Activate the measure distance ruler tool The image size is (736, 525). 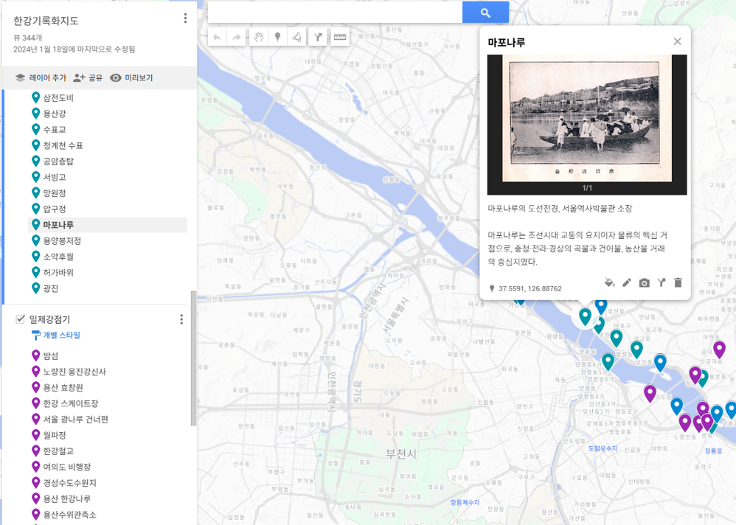[340, 38]
